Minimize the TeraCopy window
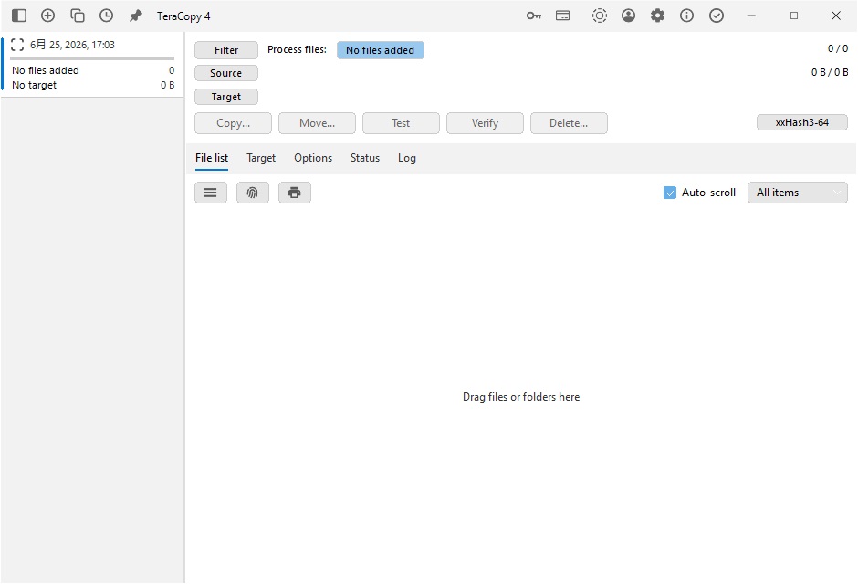This screenshot has height=584, width=858. point(751,16)
